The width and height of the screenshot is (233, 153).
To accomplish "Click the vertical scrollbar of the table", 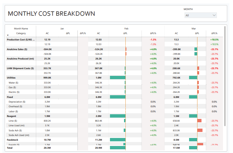I will [225, 76].
